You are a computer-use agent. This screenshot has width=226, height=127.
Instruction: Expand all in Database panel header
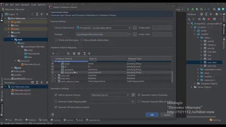click(206, 14)
